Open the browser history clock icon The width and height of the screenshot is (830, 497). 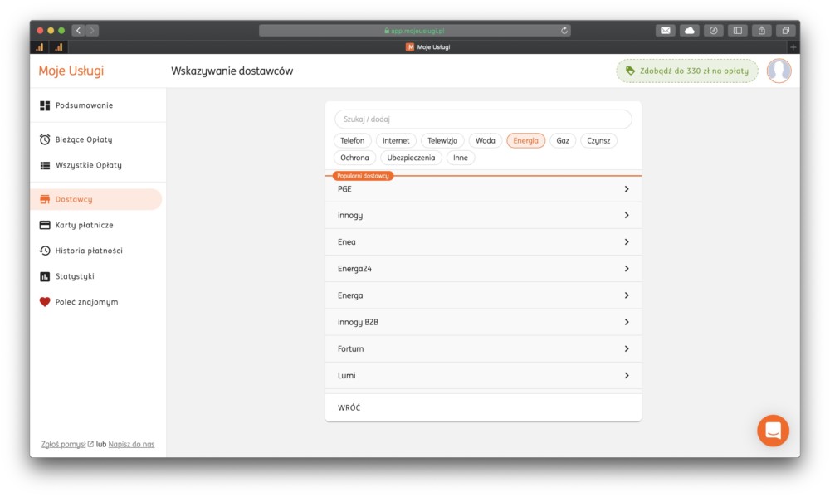(714, 31)
